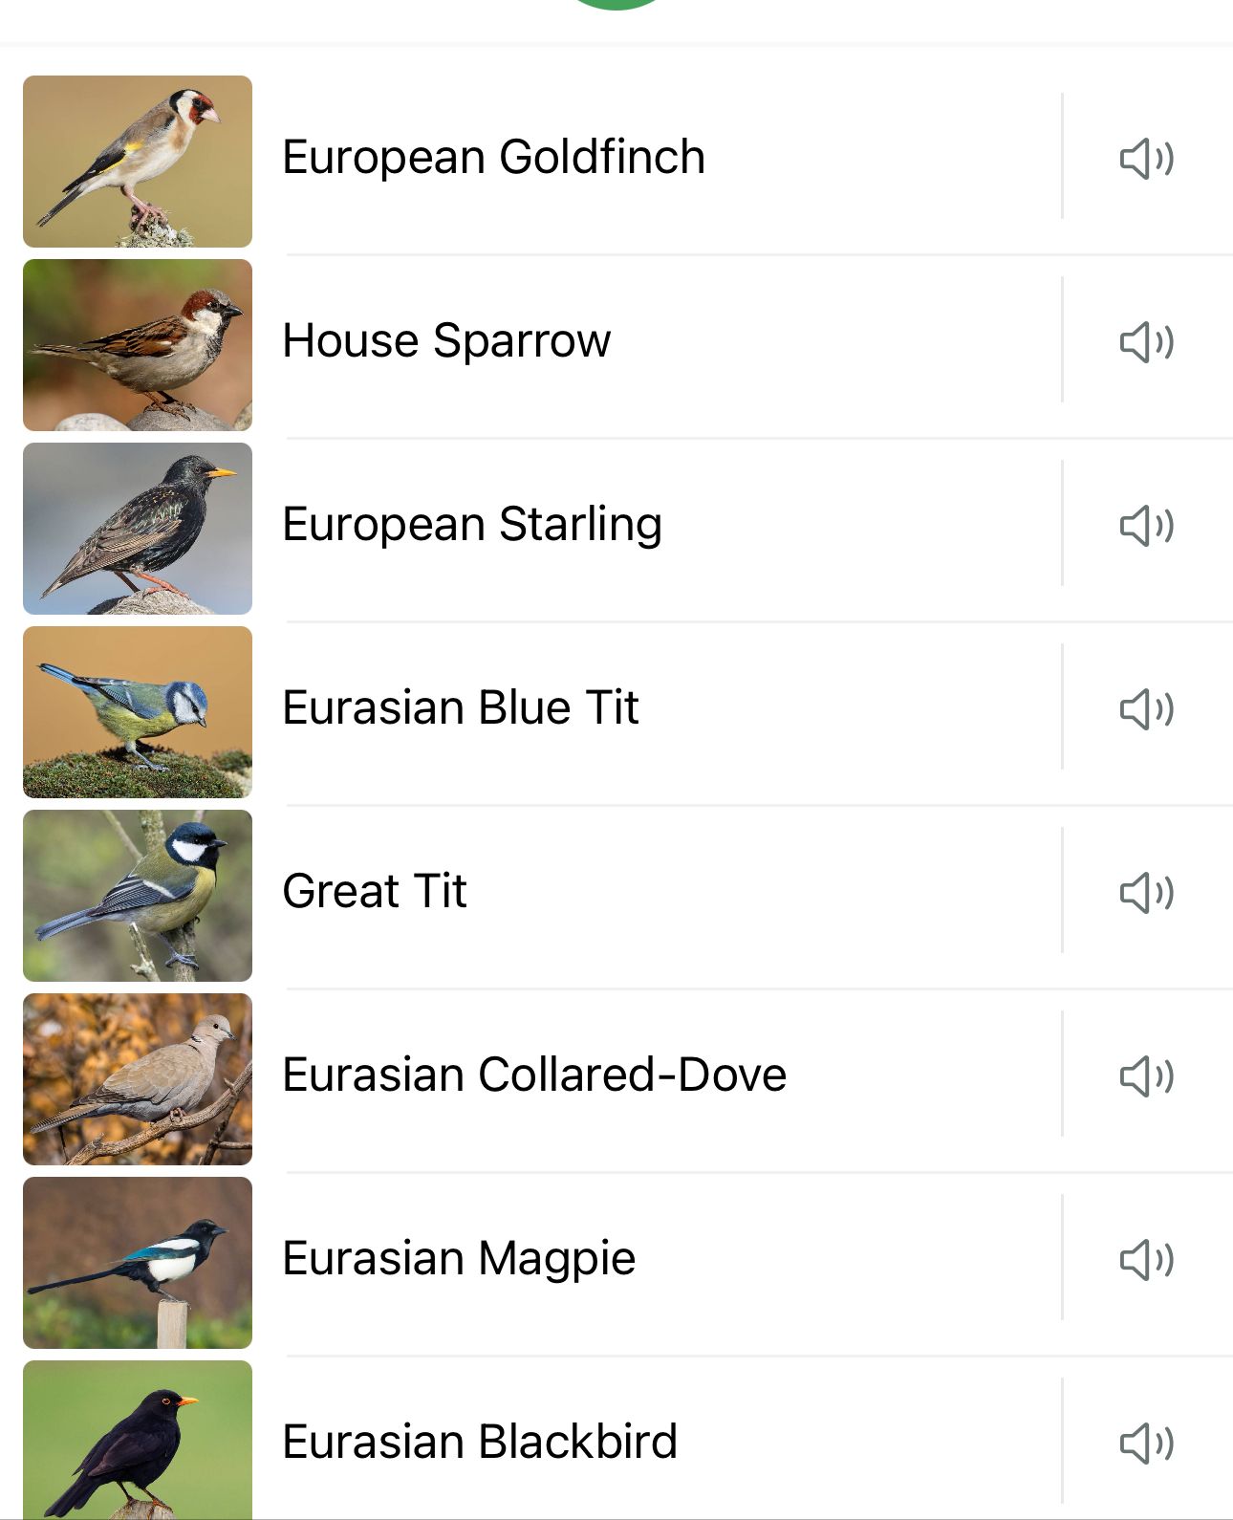Viewport: 1233px width, 1520px height.
Task: Tap the Eurasian Blackbird speaker icon
Action: click(x=1146, y=1444)
